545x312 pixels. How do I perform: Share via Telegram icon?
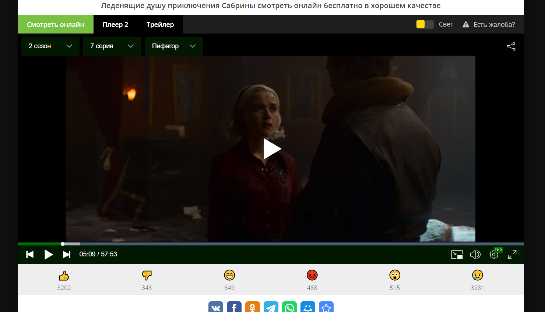pyautogui.click(x=271, y=307)
